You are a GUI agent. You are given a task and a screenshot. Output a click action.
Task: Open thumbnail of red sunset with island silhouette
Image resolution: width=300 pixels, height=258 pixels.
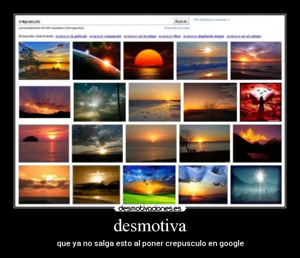point(44,144)
